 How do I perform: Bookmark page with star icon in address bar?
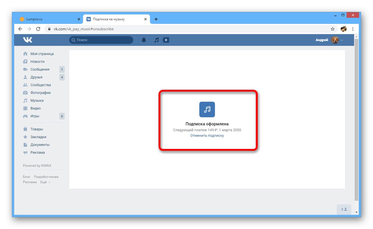(332, 29)
